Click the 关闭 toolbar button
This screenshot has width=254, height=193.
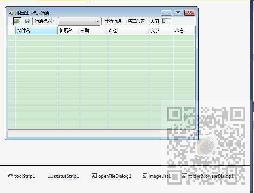tap(154, 21)
